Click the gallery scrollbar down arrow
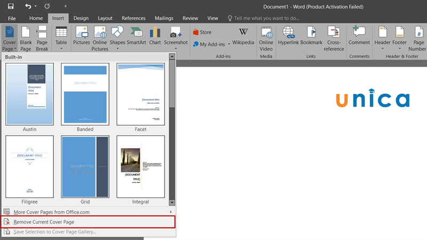The image size is (427, 240). click(172, 203)
